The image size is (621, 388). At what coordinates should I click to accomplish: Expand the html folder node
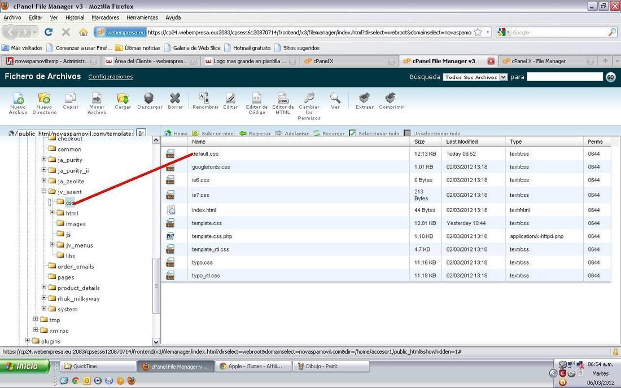(52, 213)
